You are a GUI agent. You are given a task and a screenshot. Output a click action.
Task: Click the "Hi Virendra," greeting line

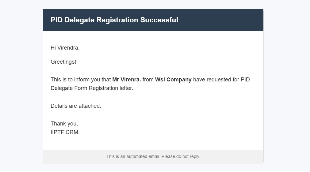point(65,48)
